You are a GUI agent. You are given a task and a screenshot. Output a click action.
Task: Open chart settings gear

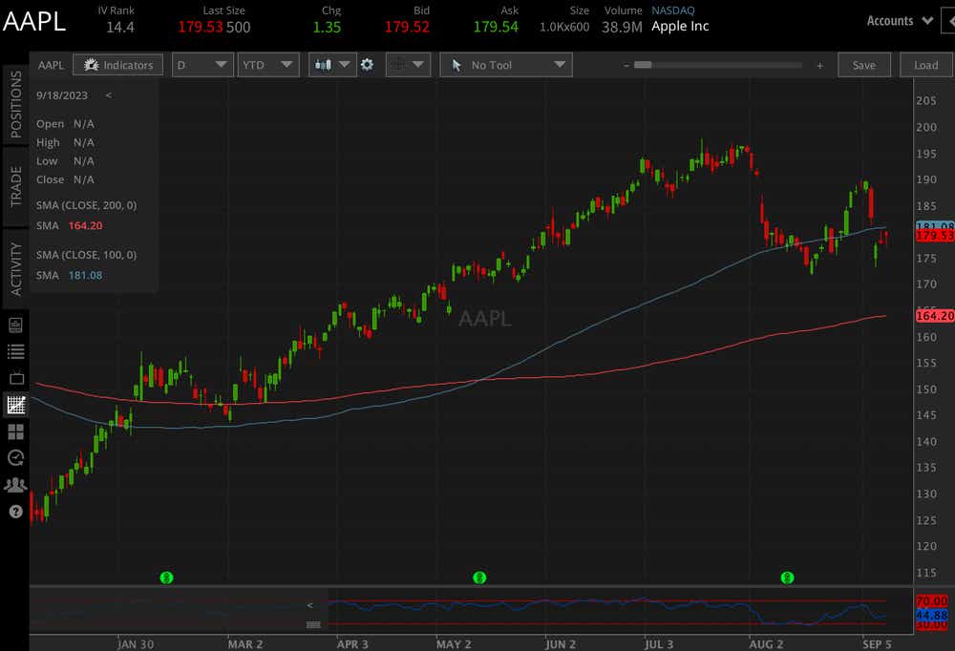tap(368, 65)
